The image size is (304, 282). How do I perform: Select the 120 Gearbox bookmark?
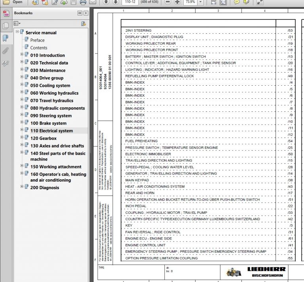[x=44, y=138]
